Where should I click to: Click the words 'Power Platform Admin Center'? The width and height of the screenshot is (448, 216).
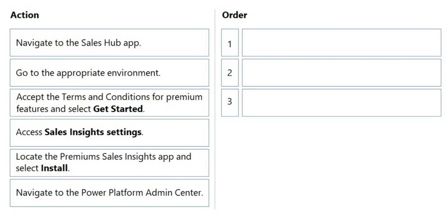(142, 193)
